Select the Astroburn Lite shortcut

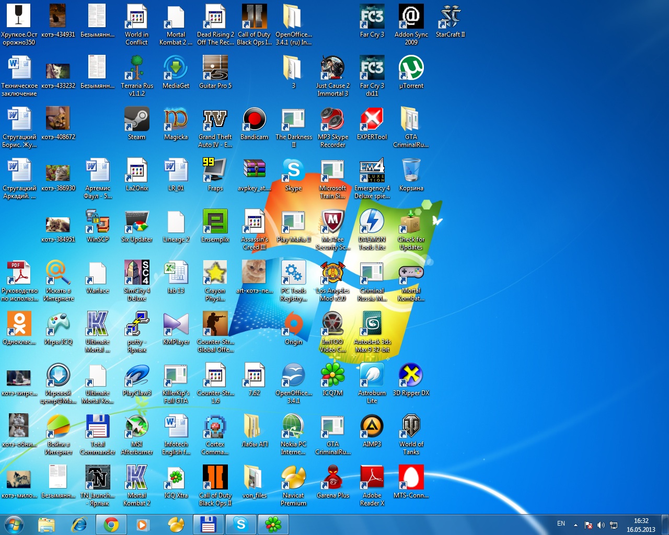372,383
